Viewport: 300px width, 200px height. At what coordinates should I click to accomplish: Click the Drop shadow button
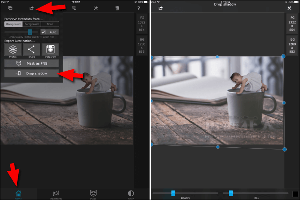point(32,73)
